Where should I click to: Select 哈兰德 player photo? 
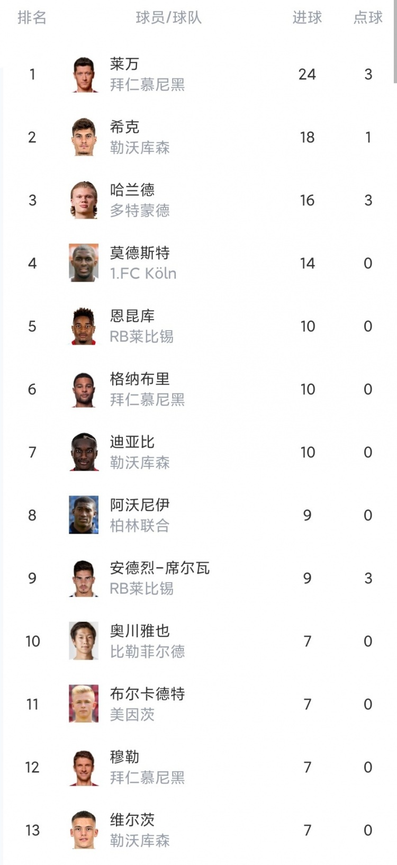pyautogui.click(x=84, y=200)
